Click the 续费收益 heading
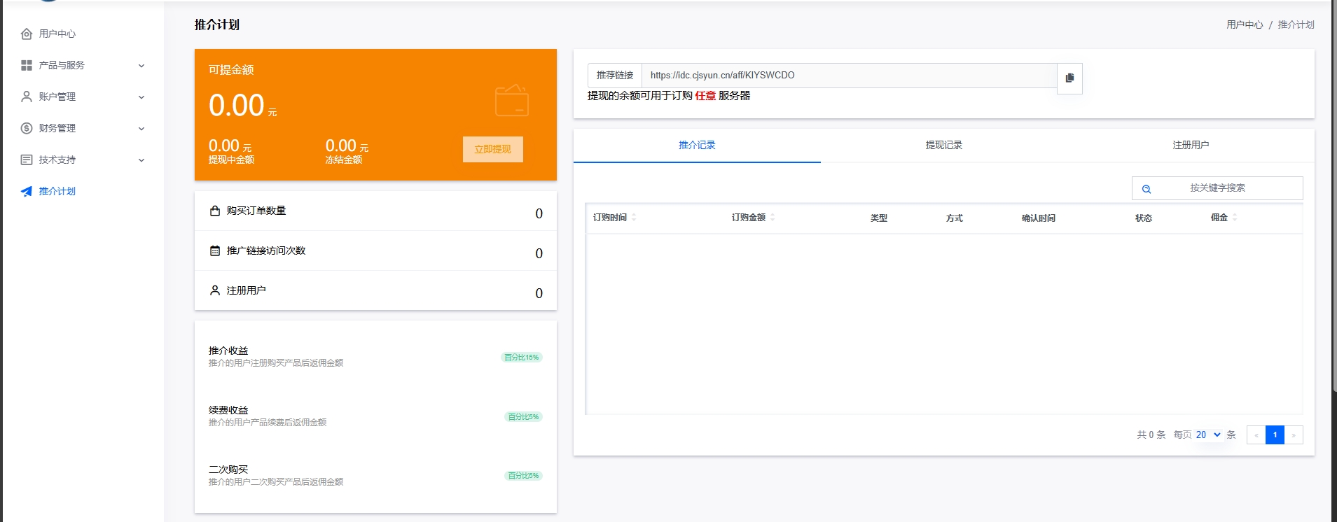The image size is (1337, 522). pos(228,410)
